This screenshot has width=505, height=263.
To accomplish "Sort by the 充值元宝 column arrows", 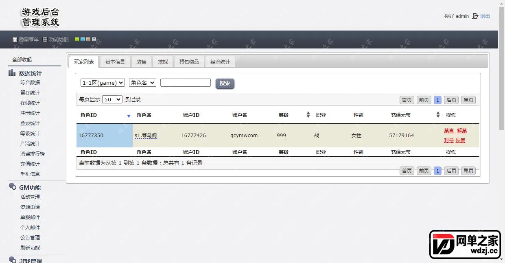I will [438, 115].
